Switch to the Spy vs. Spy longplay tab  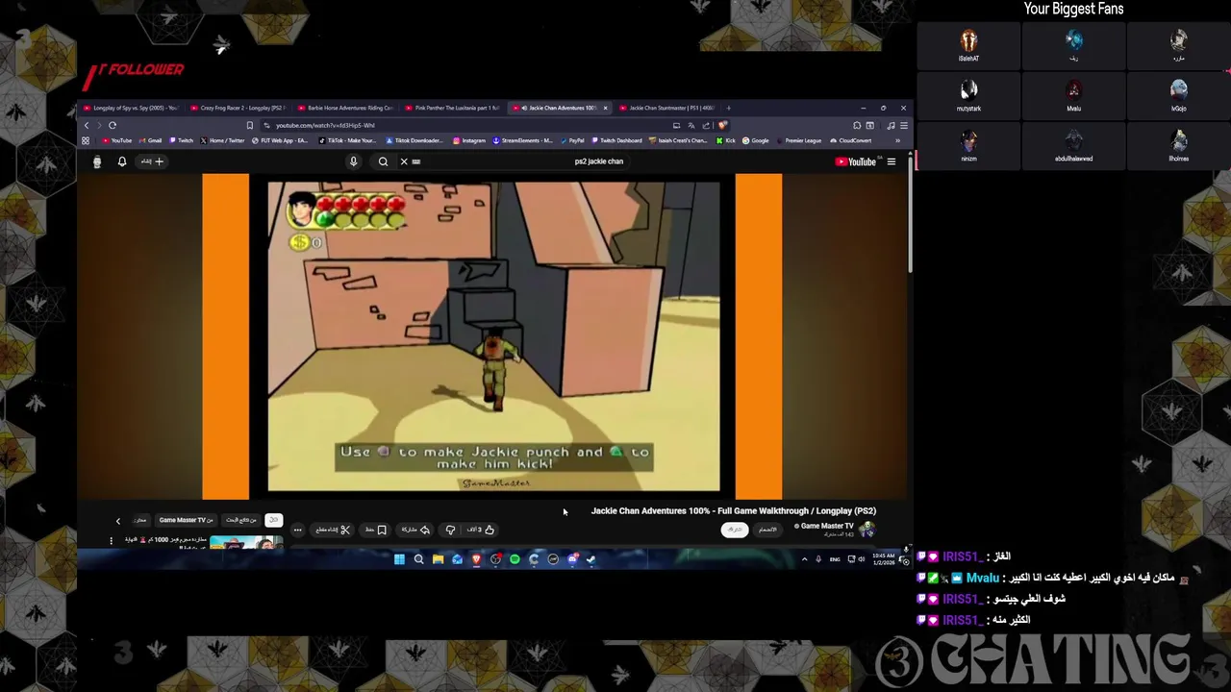tap(132, 108)
